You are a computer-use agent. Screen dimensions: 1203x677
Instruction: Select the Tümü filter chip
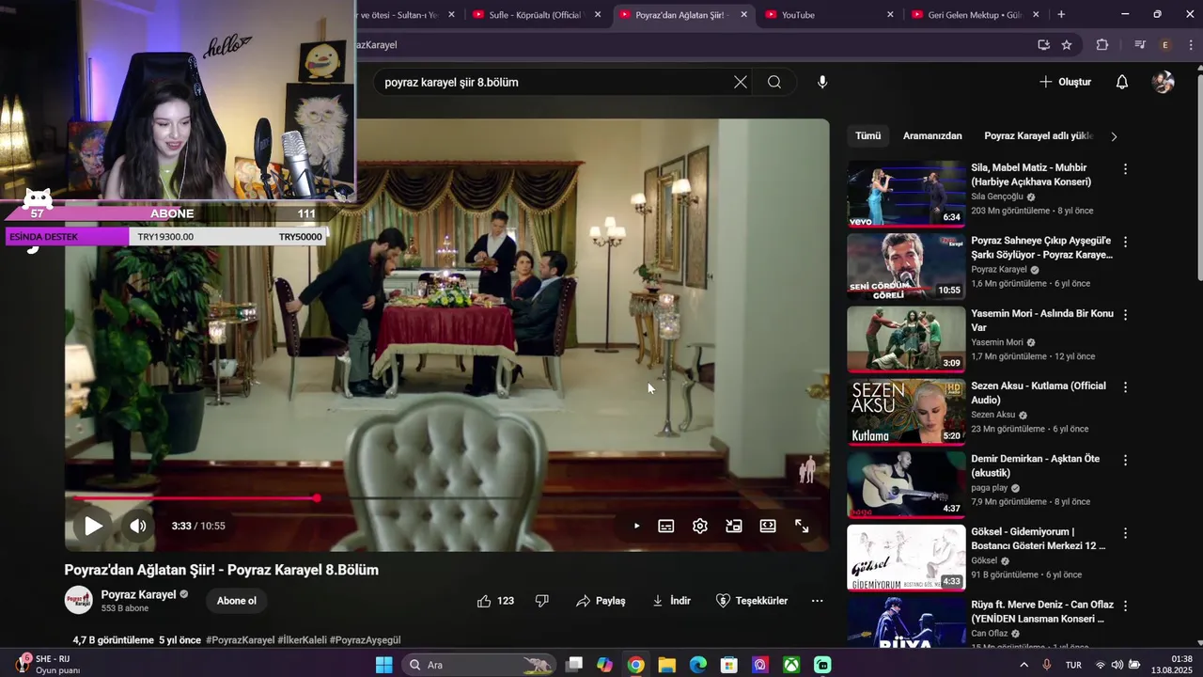(x=868, y=135)
